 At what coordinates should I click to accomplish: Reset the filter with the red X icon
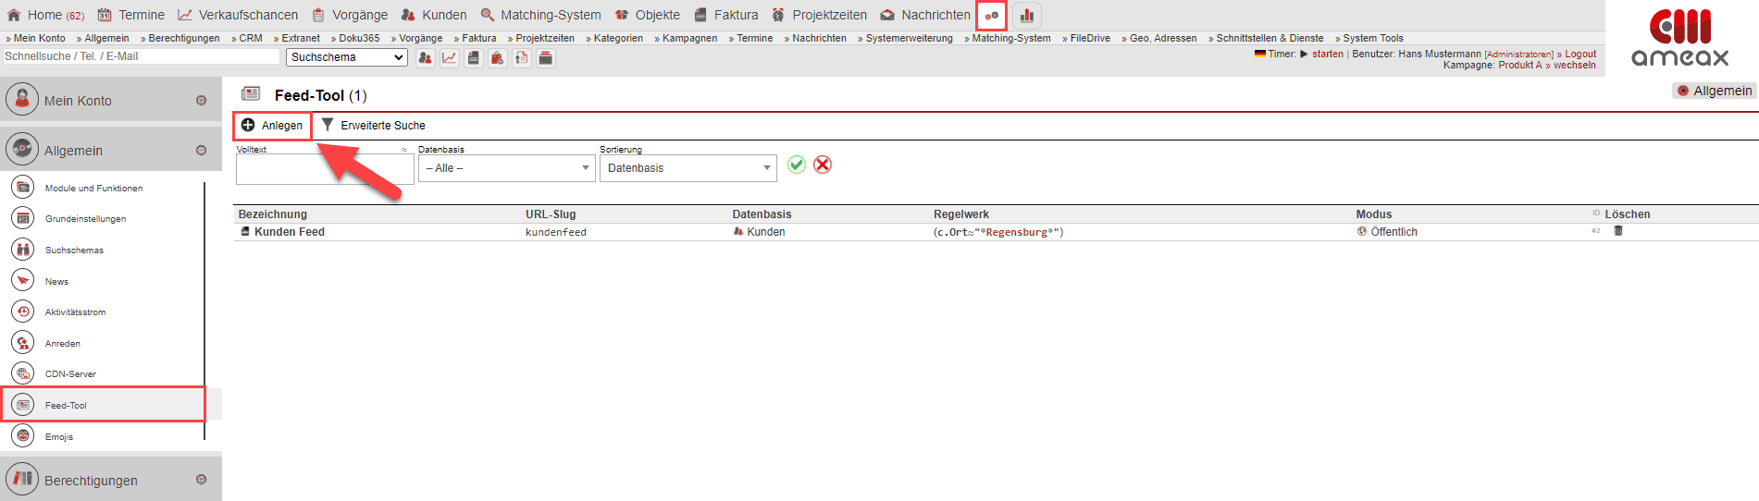[823, 165]
